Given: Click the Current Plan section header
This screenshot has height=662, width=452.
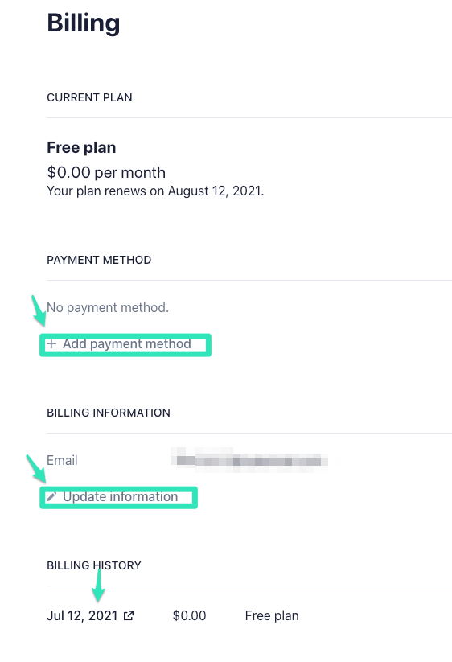Looking at the screenshot, I should click(89, 97).
